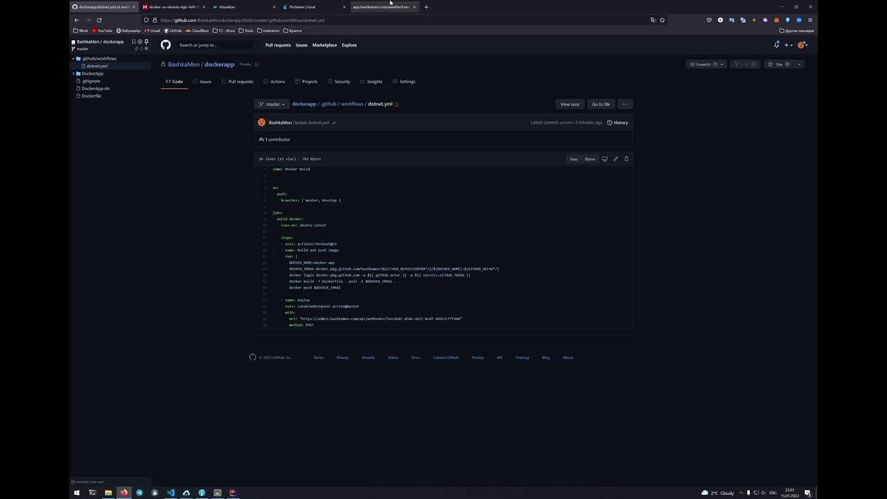
Task: Open the Work bookmarks folder
Action: pyautogui.click(x=80, y=30)
